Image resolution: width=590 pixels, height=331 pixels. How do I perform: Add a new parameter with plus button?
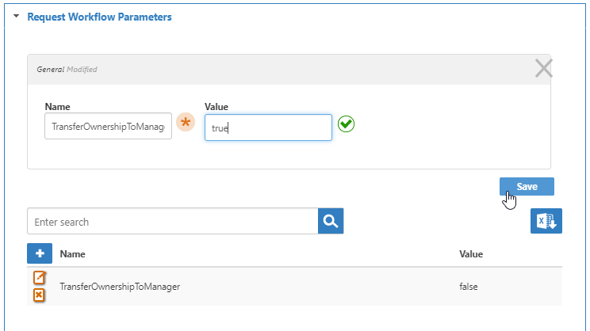coord(40,253)
